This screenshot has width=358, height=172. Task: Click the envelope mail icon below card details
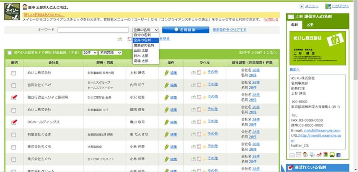click(292, 155)
